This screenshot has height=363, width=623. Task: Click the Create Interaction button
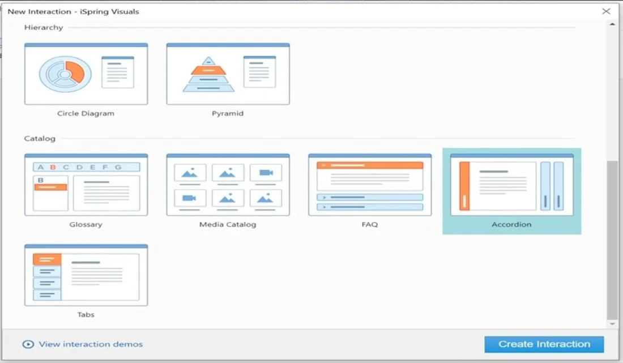coord(544,344)
